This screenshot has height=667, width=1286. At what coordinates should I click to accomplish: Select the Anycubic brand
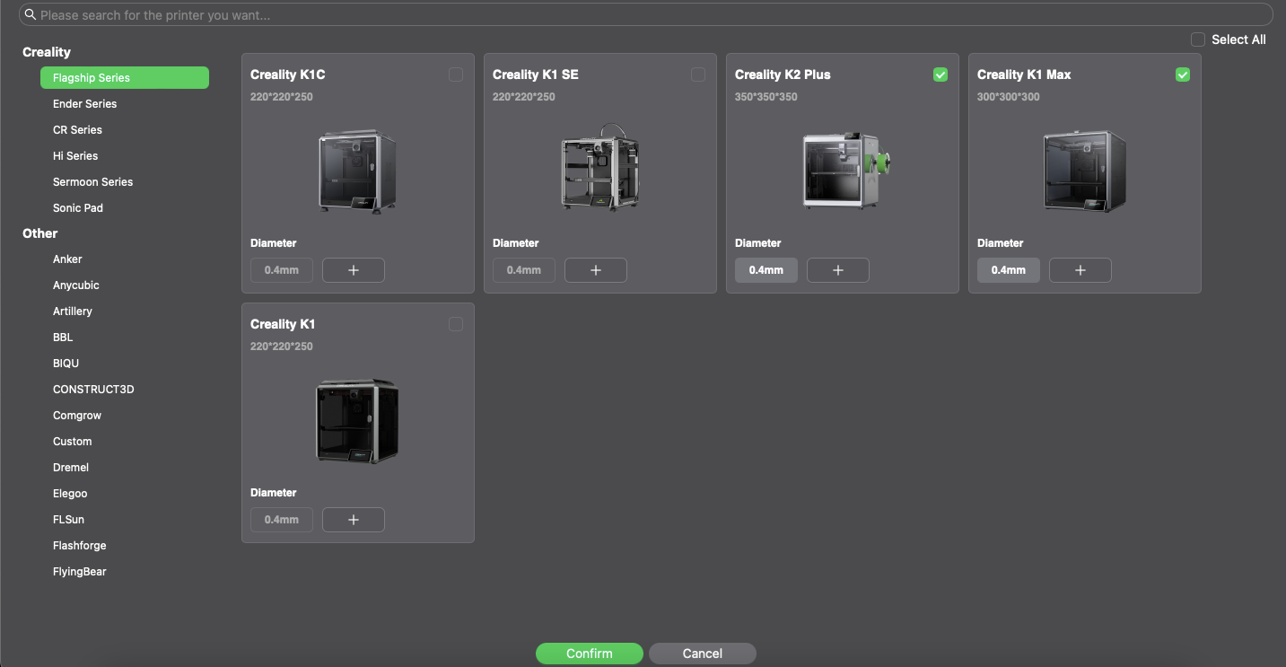(x=76, y=285)
